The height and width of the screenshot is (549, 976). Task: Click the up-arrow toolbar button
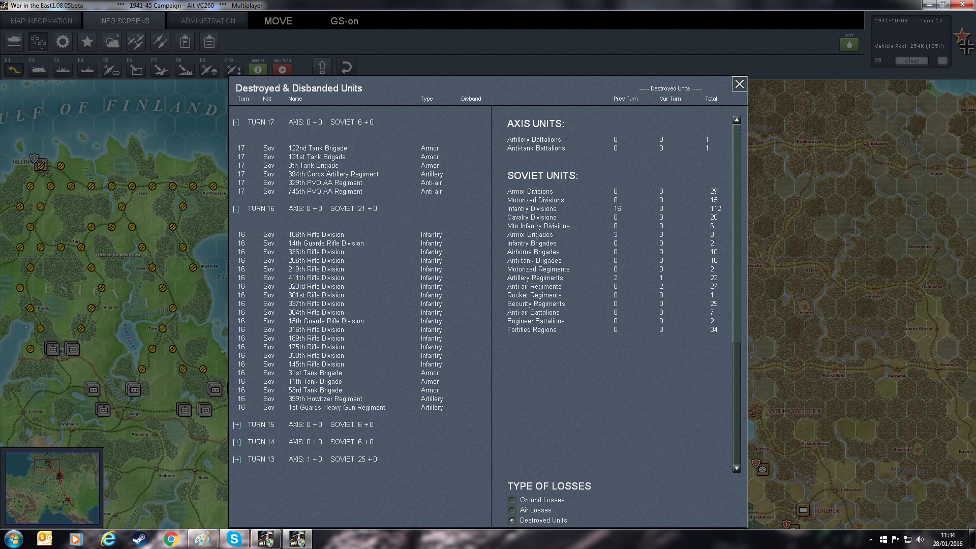pyautogui.click(x=322, y=67)
